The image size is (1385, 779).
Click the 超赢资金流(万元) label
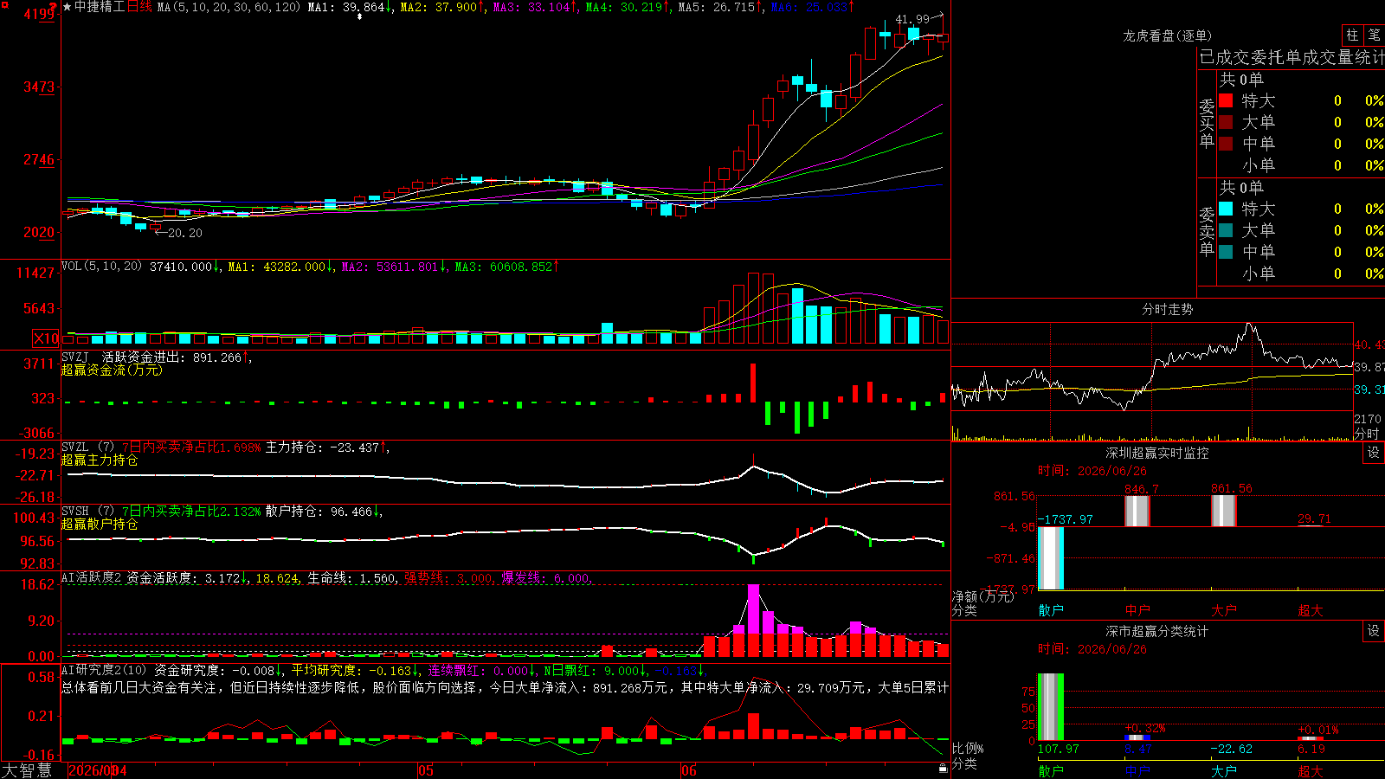tap(112, 370)
